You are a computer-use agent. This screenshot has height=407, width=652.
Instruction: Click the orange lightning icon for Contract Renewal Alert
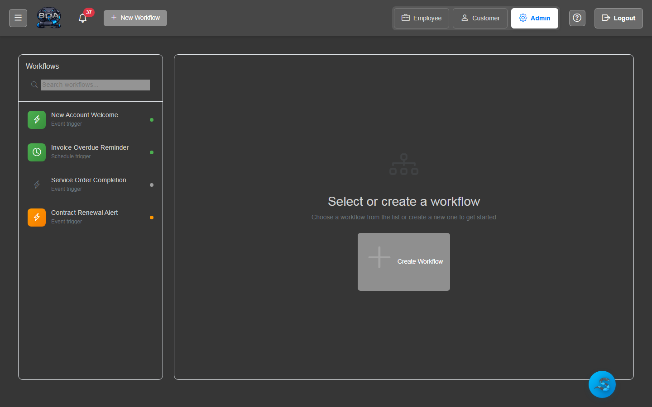click(x=37, y=218)
